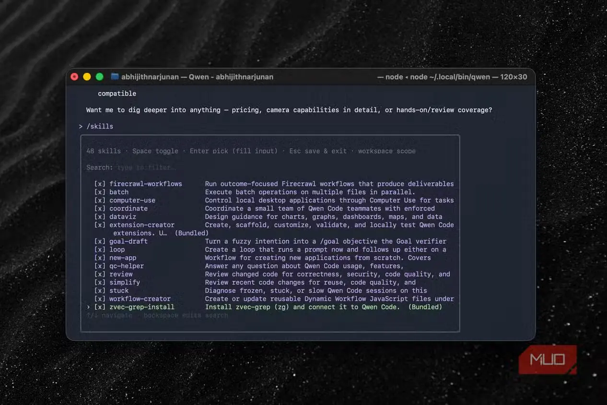Toggle the new-app skill checkbox

tap(100, 258)
